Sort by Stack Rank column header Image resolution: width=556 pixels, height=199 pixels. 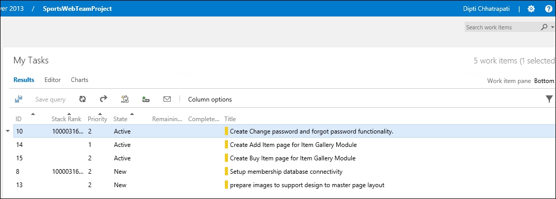coord(67,119)
